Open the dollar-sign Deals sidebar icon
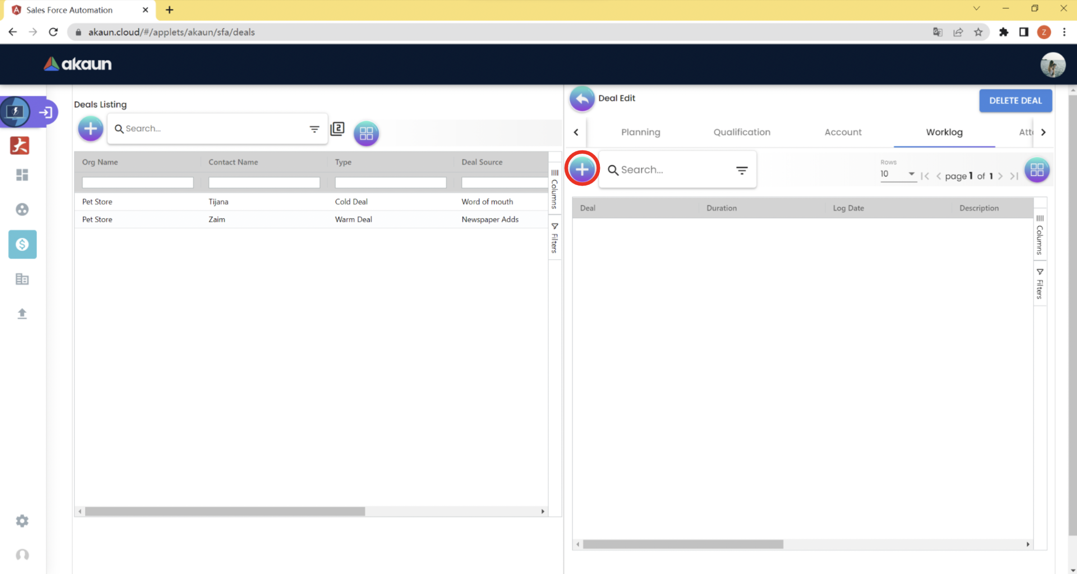 coord(22,244)
